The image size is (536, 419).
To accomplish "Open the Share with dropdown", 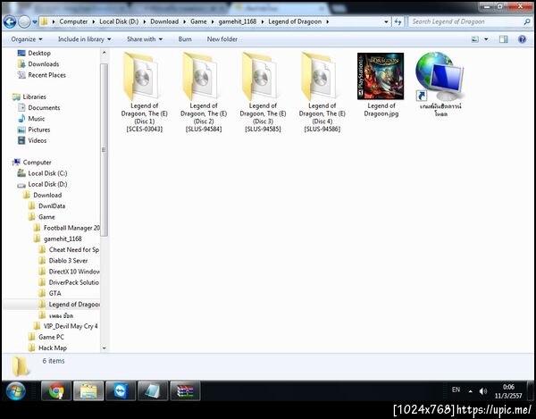I will pos(145,39).
